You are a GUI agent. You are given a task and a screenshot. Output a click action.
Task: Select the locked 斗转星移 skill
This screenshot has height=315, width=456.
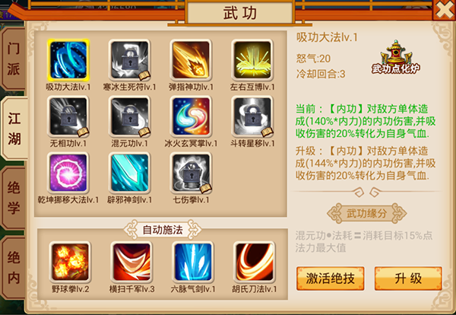pyautogui.click(x=252, y=116)
